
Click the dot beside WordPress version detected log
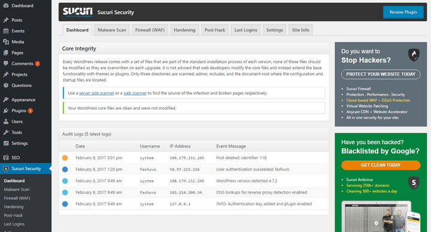[x=65, y=181]
